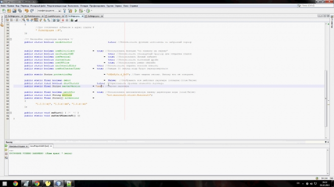Viewport: 334px width, 187px height.
Task: Run project with green play icon
Action: coord(76,11)
